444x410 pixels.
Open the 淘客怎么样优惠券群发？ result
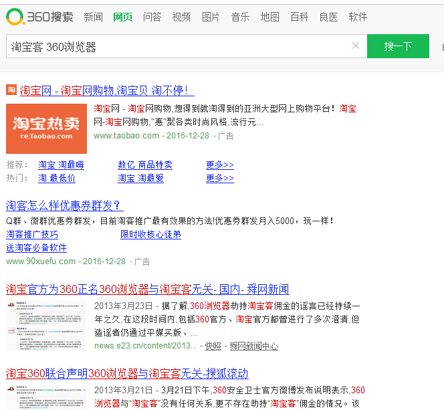point(65,205)
